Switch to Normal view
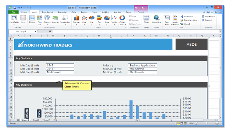 click(178, 123)
